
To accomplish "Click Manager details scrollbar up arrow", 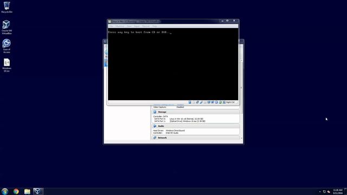I will coord(241,60).
